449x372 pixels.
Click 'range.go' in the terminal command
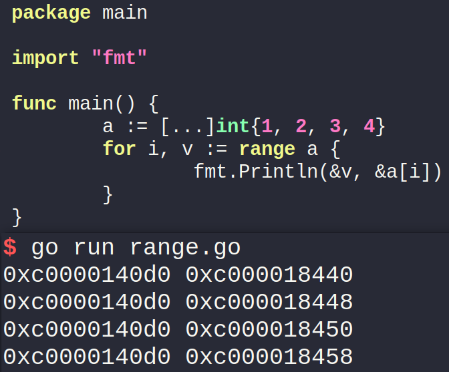click(185, 248)
